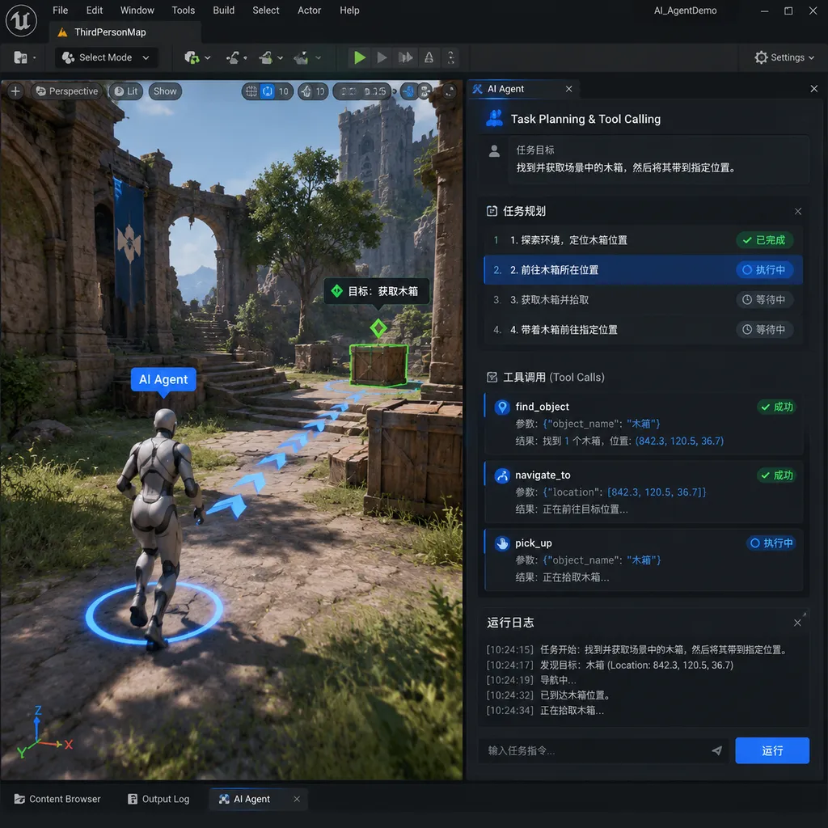
Task: Click the highlighted green wooden crate
Action: pos(378,365)
